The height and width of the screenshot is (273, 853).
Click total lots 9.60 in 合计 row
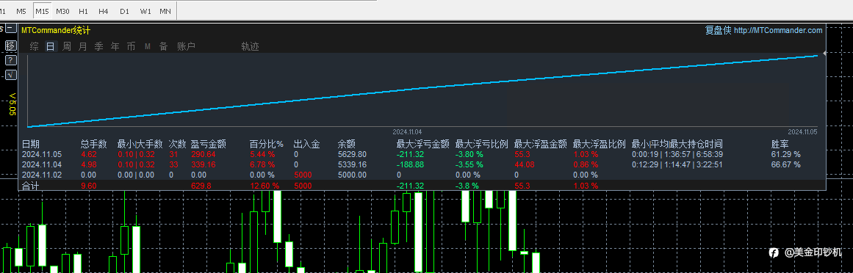[89, 186]
